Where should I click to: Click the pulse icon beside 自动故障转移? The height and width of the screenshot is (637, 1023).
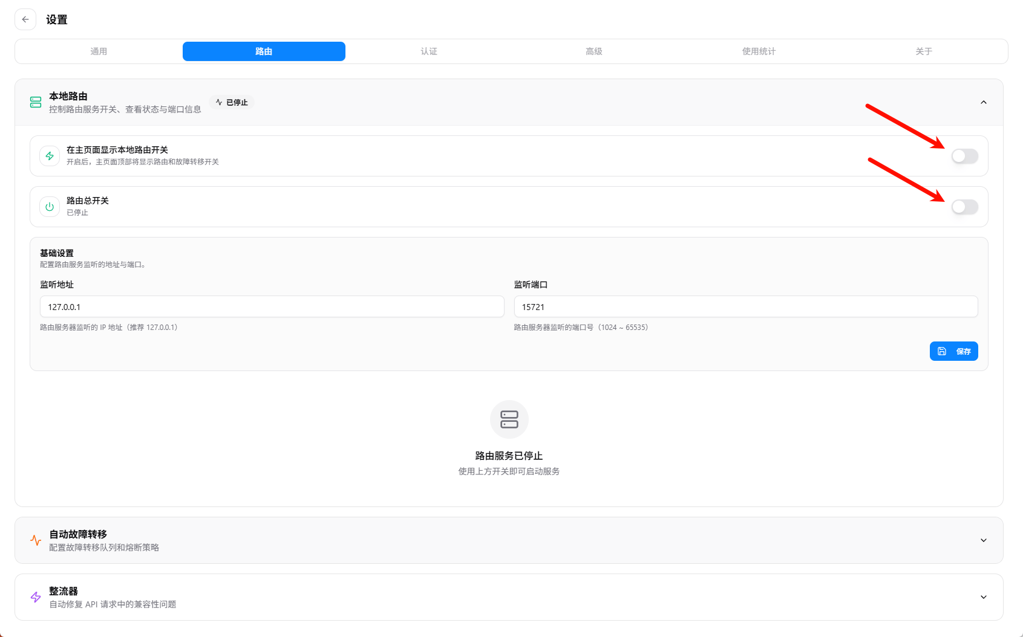[36, 540]
